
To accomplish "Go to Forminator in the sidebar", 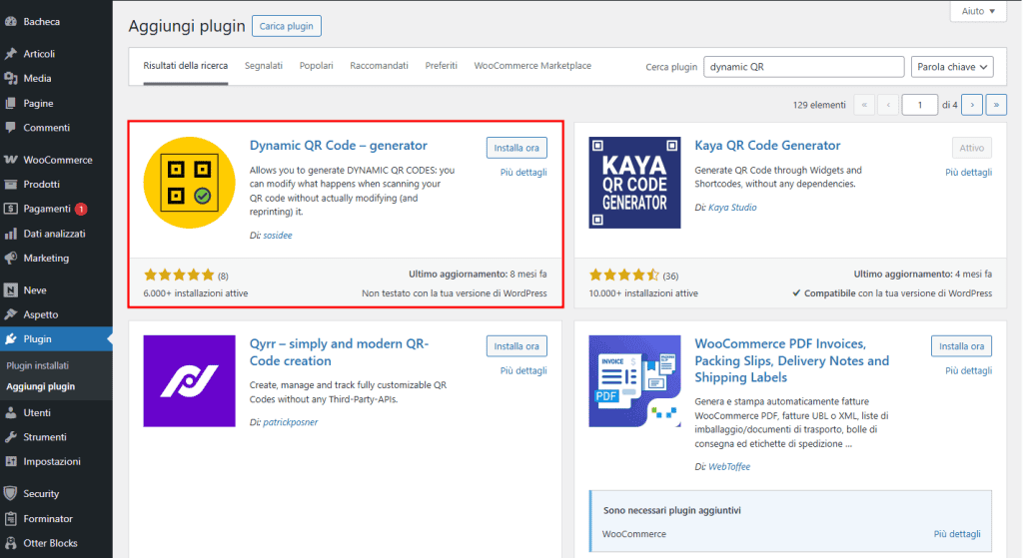I will coord(48,518).
